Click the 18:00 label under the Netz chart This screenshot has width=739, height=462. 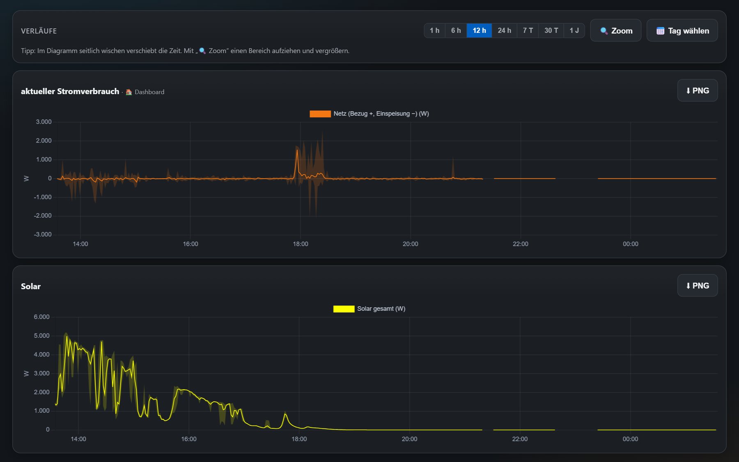click(x=301, y=244)
